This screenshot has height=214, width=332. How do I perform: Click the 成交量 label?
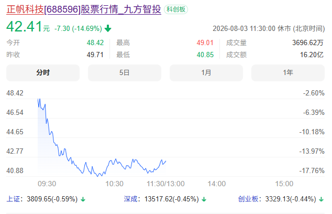point(236,43)
